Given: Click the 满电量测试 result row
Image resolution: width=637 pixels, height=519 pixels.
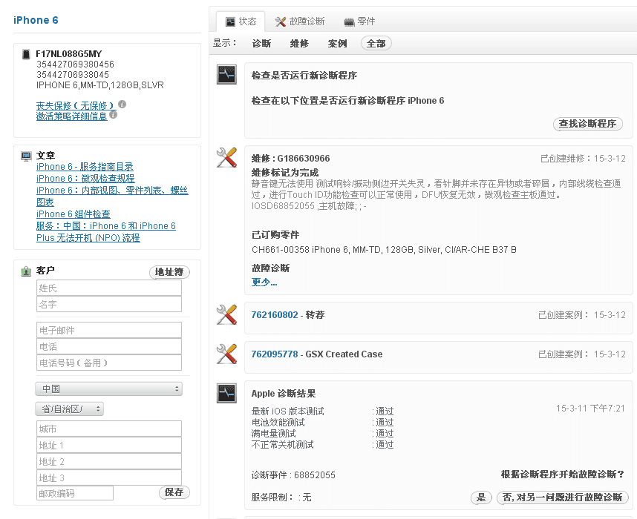Looking at the screenshot, I should click(x=322, y=434).
